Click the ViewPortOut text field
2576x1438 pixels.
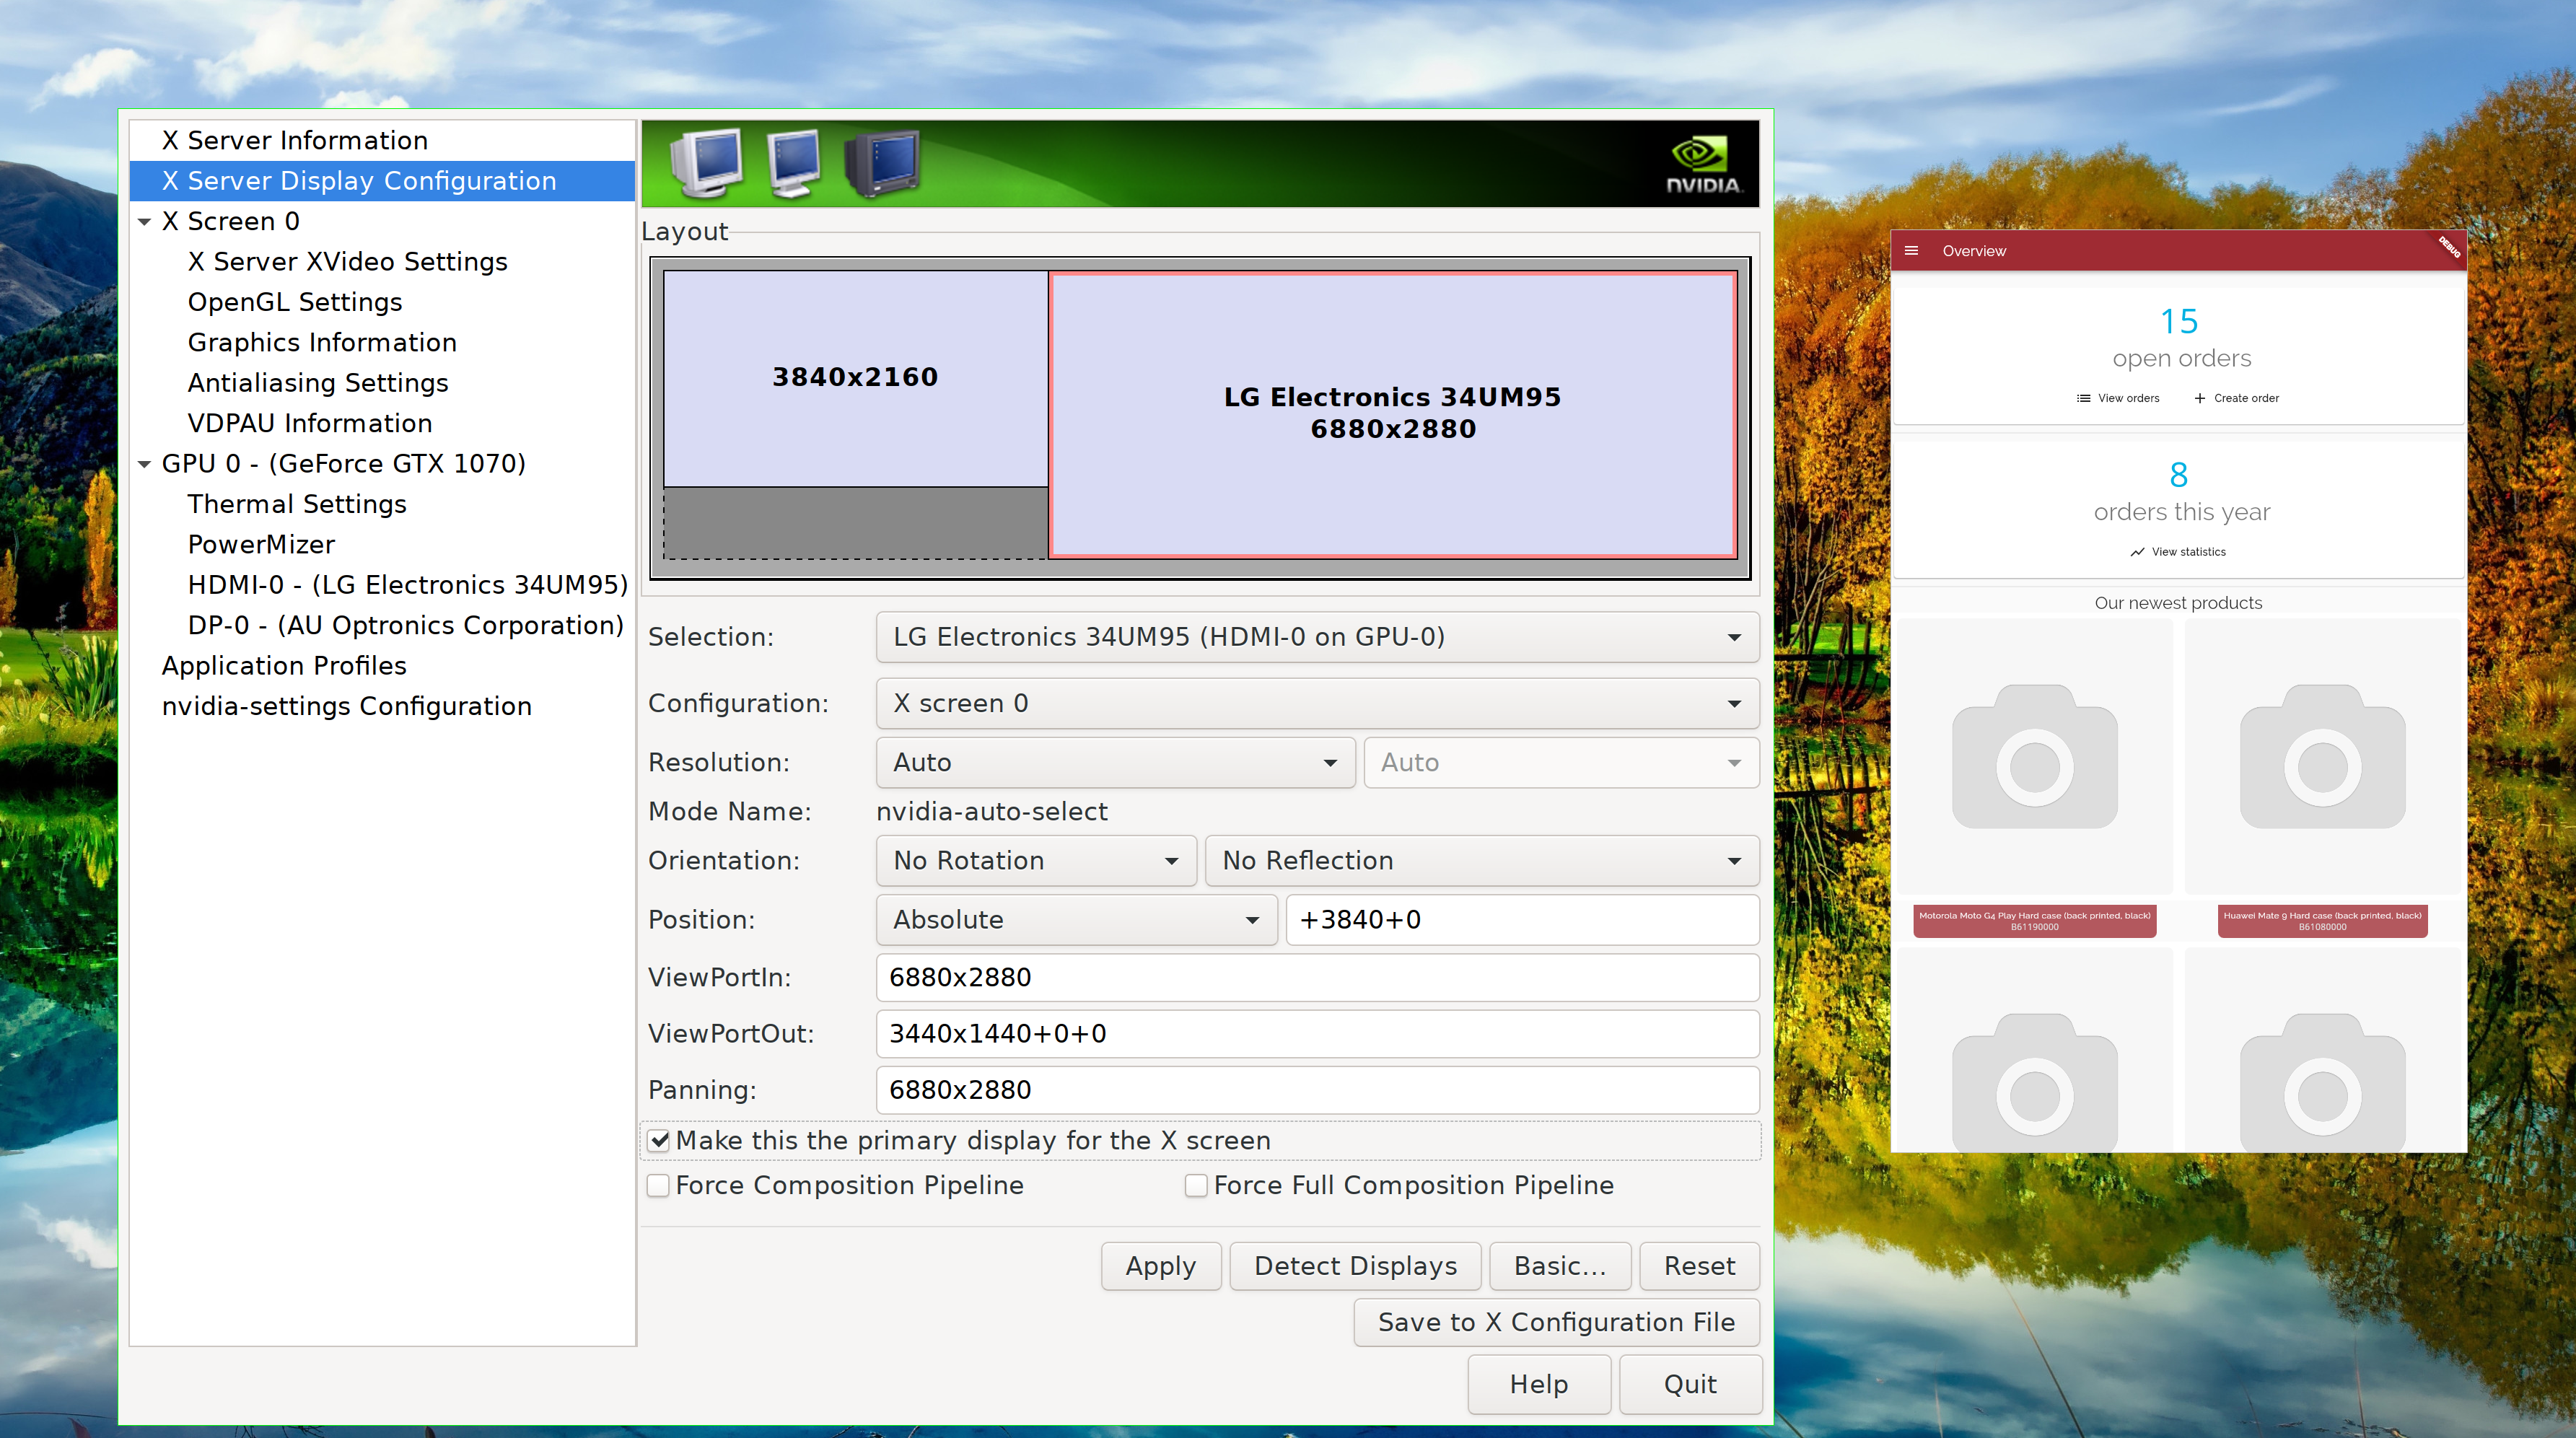pyautogui.click(x=1317, y=1034)
